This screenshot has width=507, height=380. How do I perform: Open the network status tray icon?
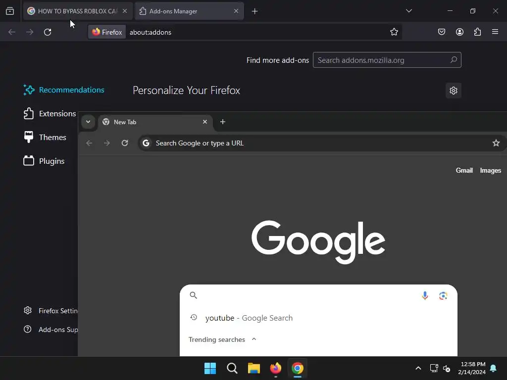click(434, 368)
